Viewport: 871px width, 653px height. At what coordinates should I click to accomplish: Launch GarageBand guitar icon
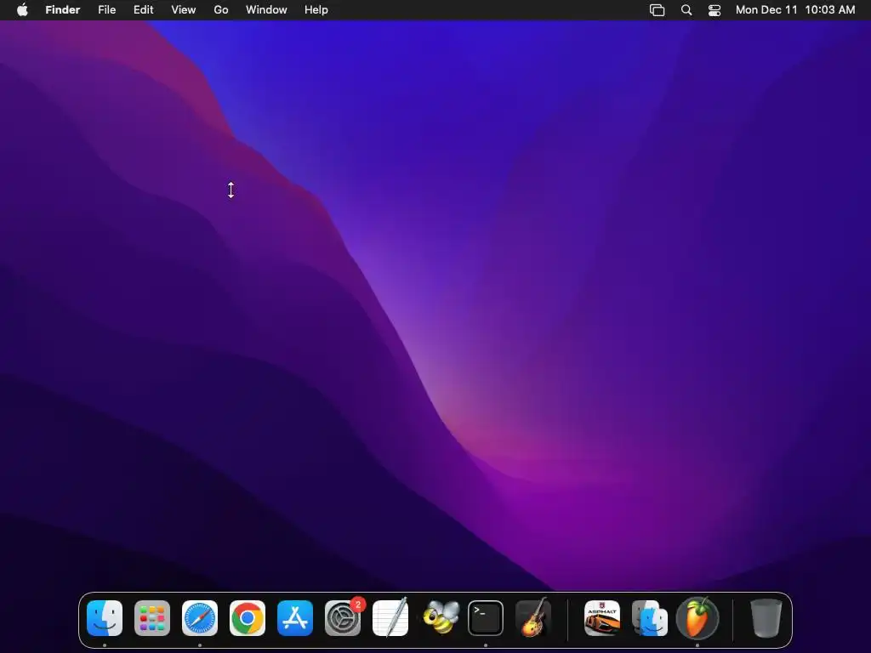533,617
